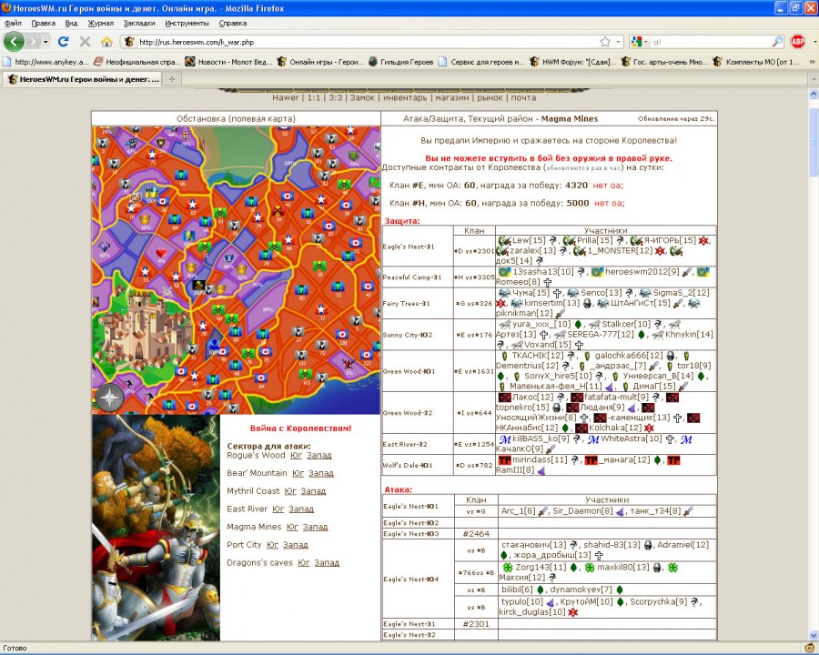
Task: Open the Журнал menu
Action: [x=100, y=23]
